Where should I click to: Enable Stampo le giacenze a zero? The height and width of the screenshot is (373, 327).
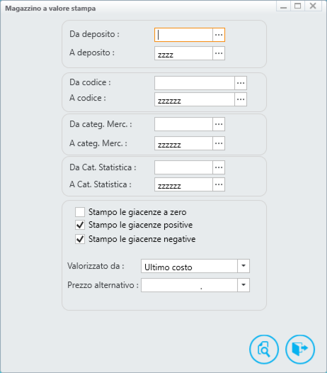pyautogui.click(x=80, y=212)
